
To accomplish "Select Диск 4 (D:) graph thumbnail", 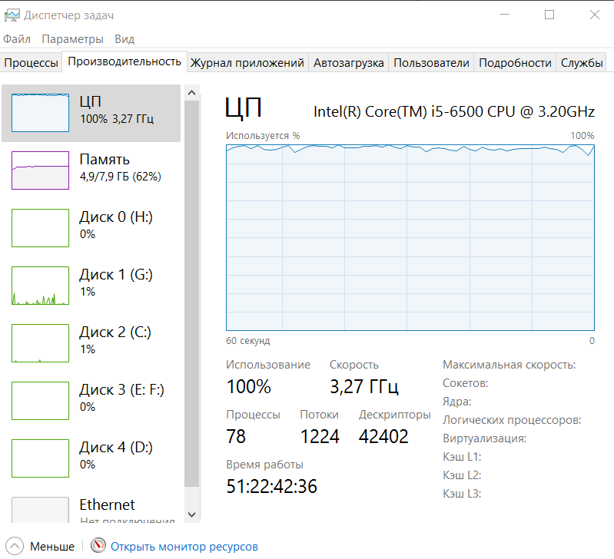I will [x=40, y=458].
